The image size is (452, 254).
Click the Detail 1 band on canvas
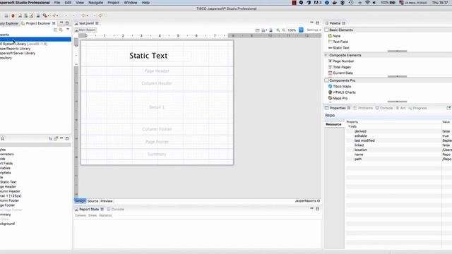157,107
